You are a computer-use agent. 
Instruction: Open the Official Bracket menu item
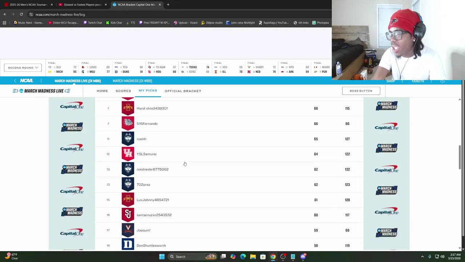click(183, 91)
